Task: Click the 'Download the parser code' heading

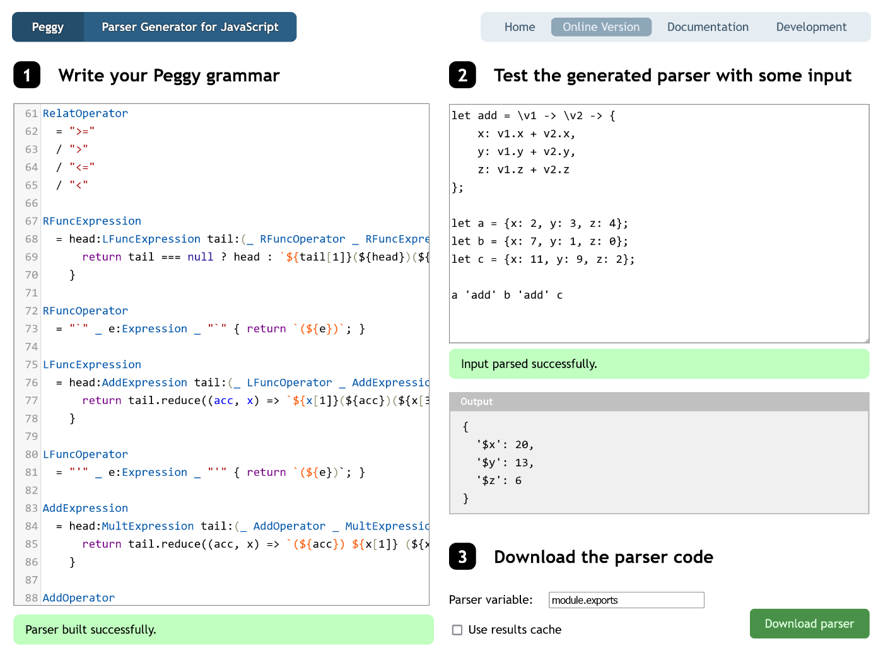Action: (x=604, y=557)
